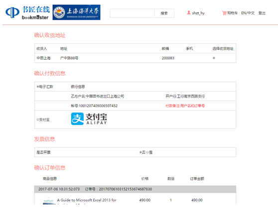Screen dimensions: 278x215
Task: Click the 登出 logout link
Action: (x=262, y=13)
